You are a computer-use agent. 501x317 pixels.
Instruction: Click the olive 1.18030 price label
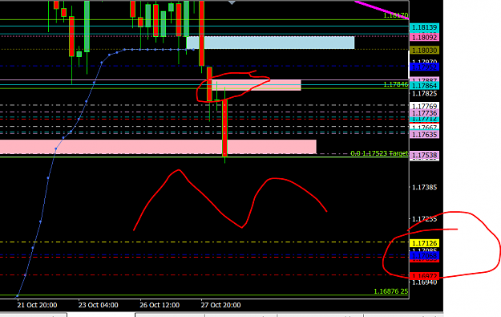click(424, 51)
